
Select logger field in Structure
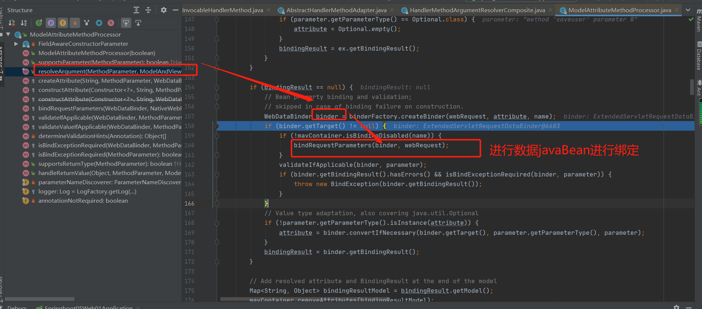[x=87, y=191]
